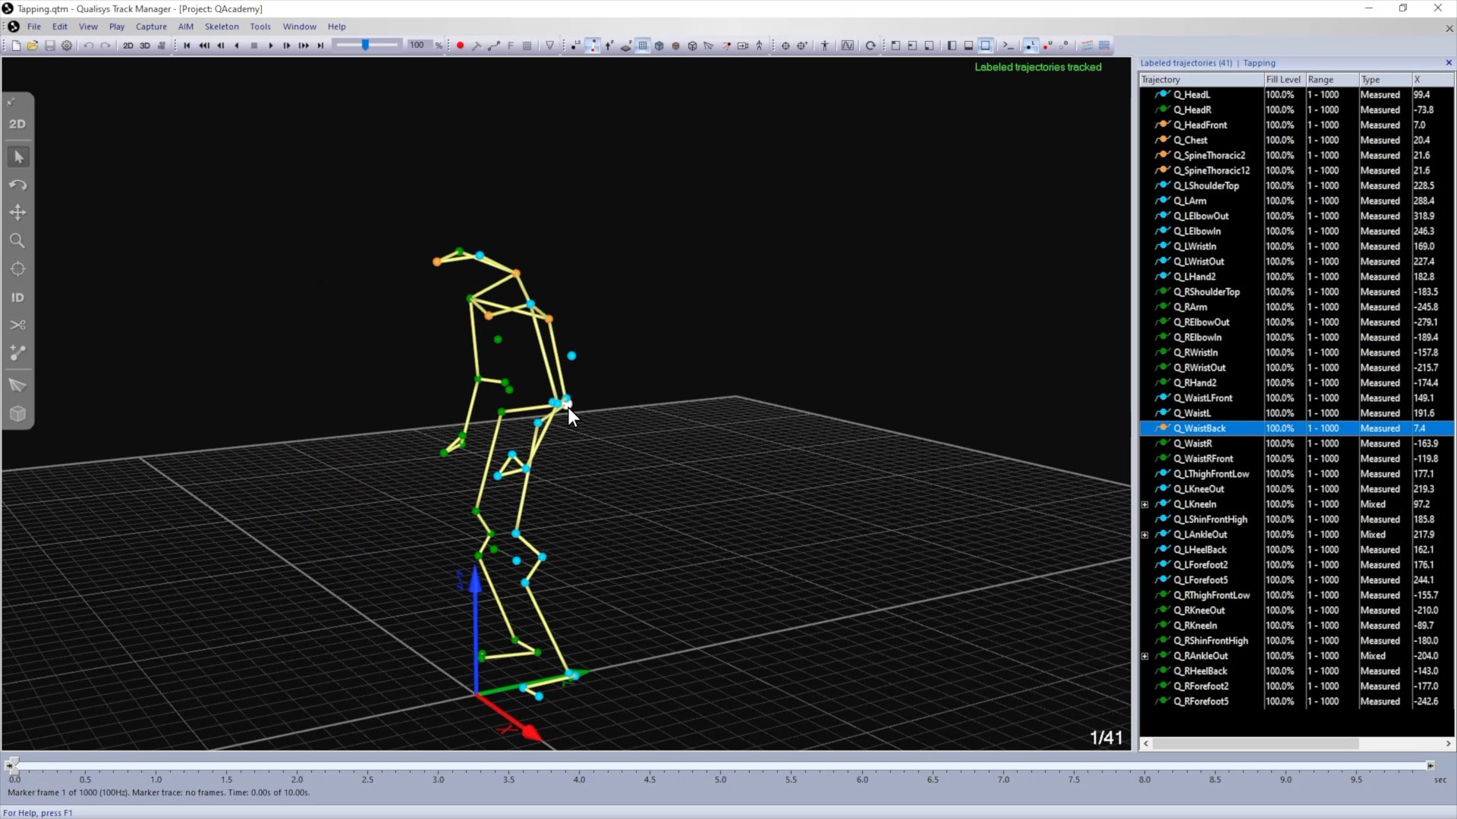Toggle the floor grid display

tap(642, 45)
